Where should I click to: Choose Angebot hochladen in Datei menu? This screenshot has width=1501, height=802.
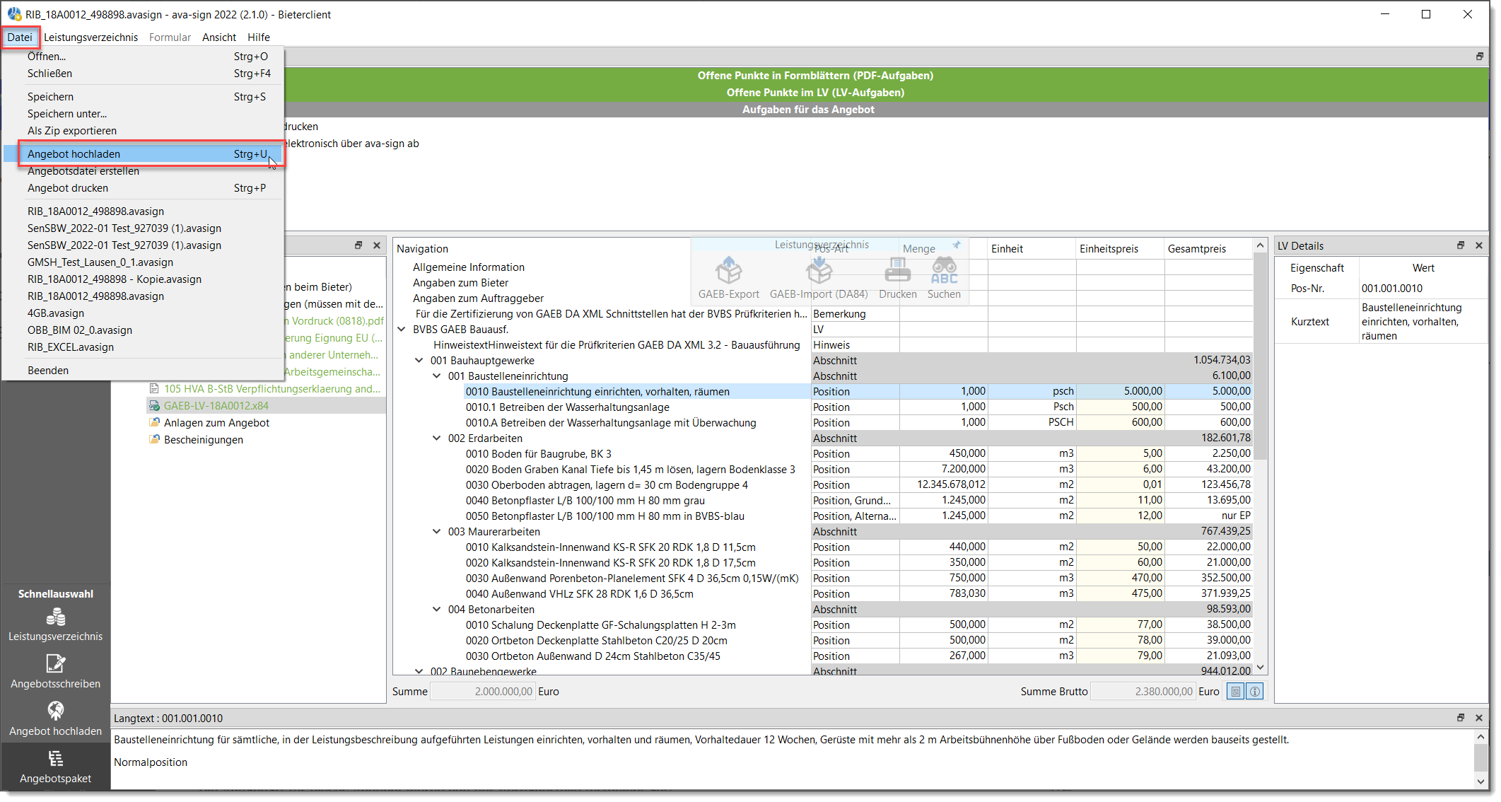[x=144, y=154]
